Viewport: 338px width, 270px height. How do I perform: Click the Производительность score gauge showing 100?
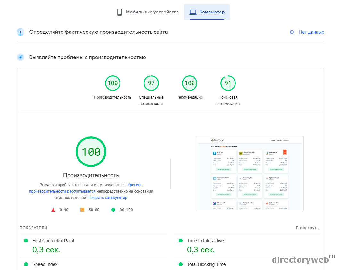(113, 83)
